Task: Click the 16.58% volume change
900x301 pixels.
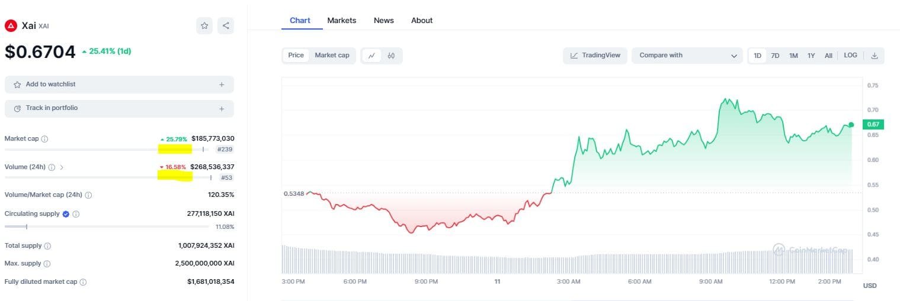Action: tap(172, 167)
